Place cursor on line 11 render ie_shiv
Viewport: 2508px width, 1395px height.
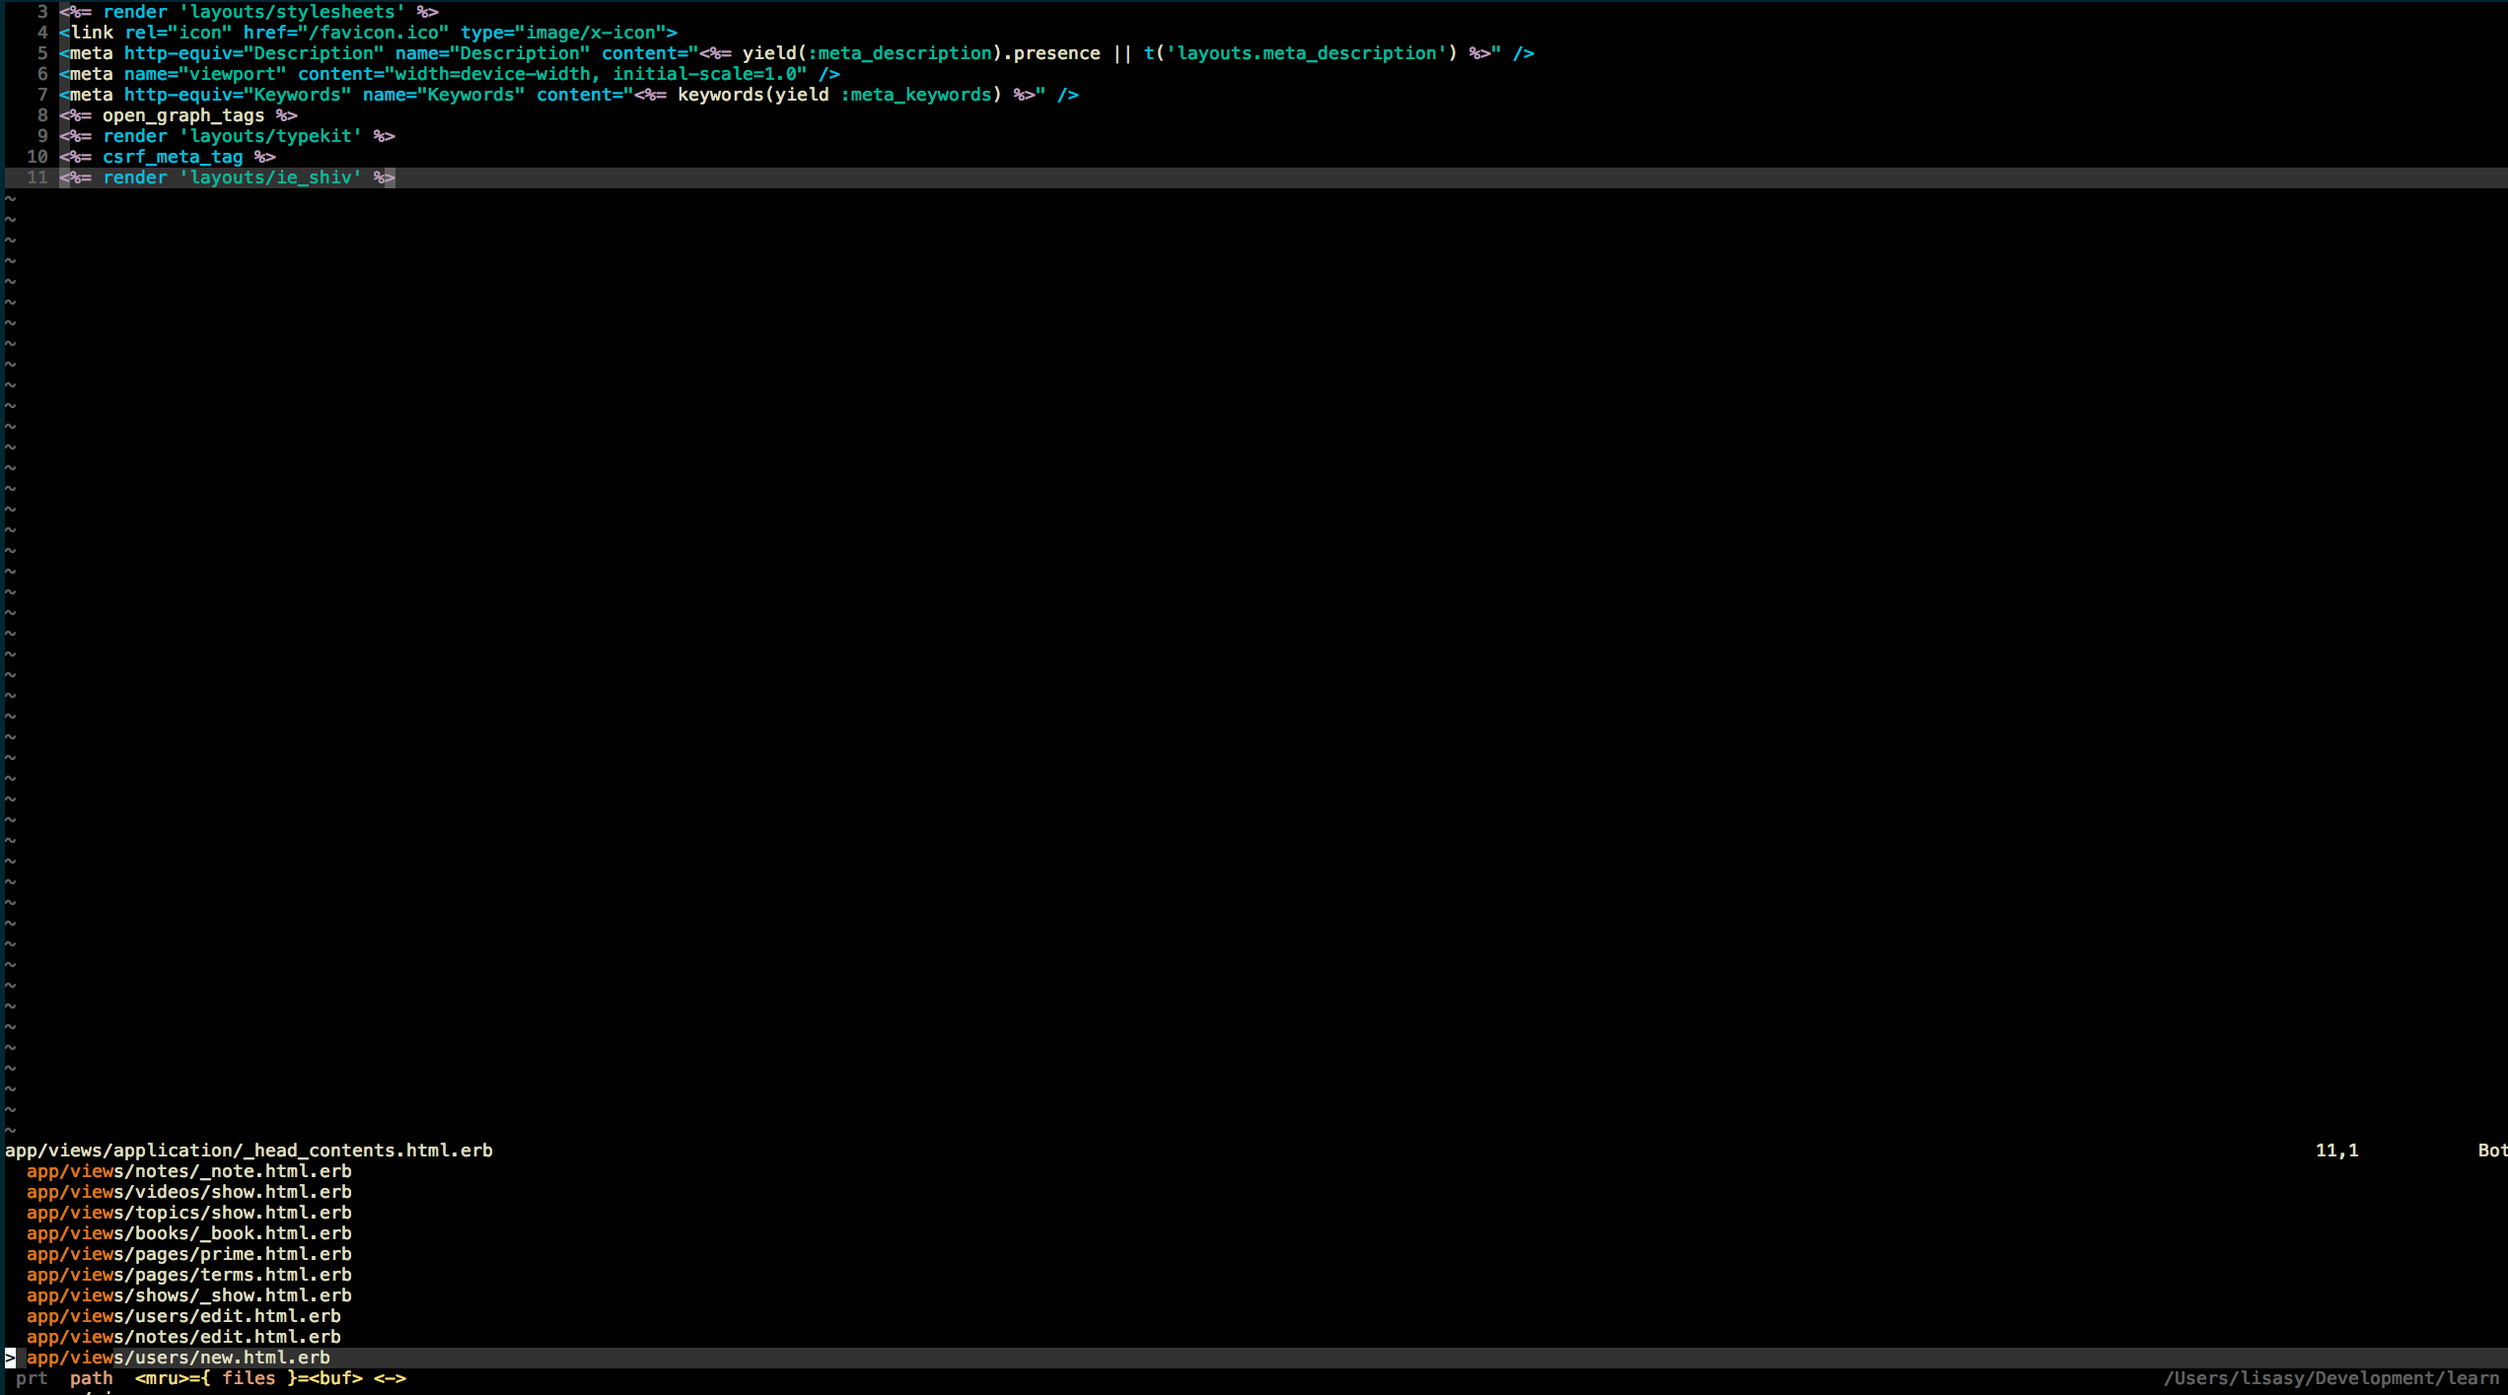[227, 177]
